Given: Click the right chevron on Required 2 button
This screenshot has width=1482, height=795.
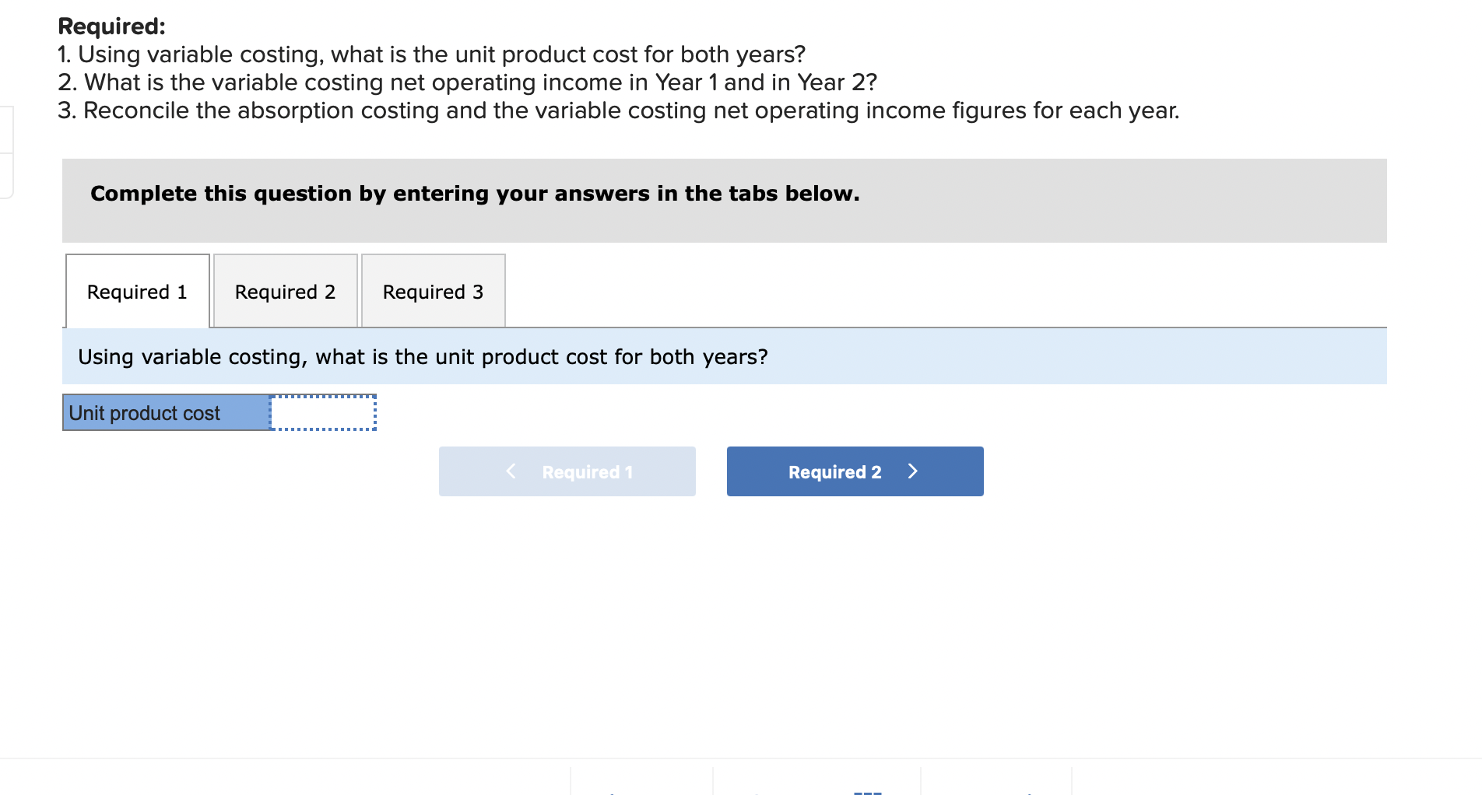Looking at the screenshot, I should pos(912,471).
